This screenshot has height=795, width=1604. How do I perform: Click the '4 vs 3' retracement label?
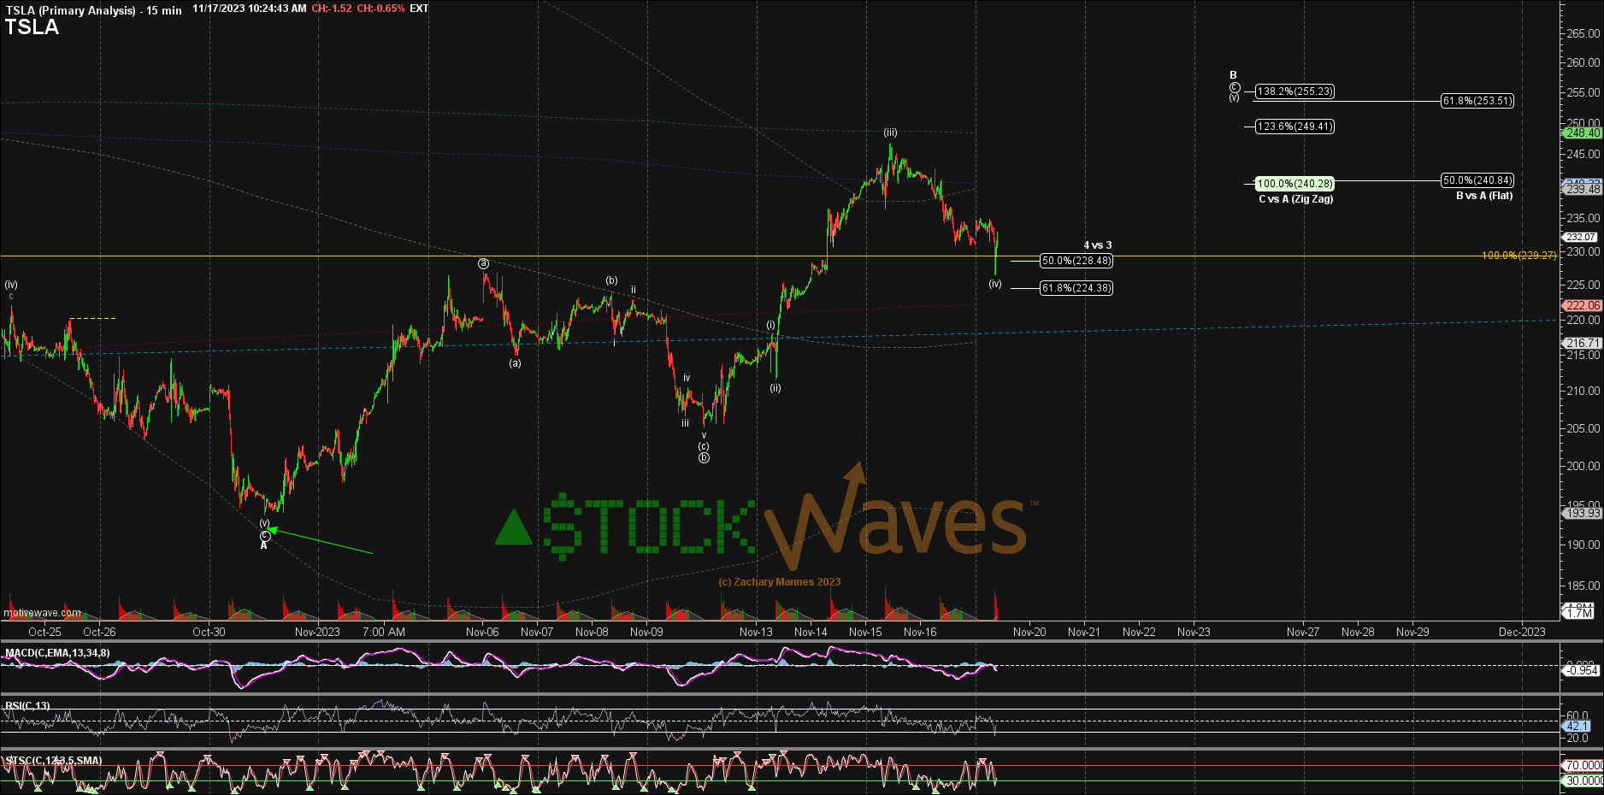1098,245
